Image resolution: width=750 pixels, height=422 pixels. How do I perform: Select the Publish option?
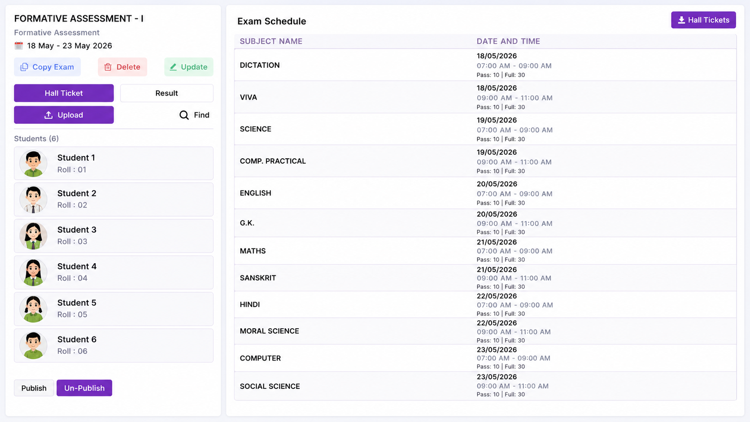click(34, 388)
